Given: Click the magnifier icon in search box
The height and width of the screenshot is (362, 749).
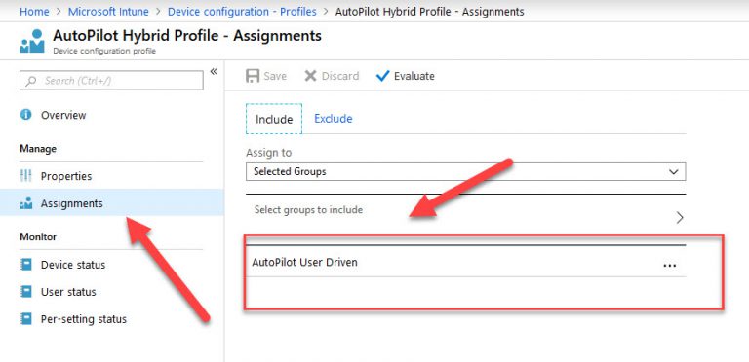Looking at the screenshot, I should pos(31,81).
